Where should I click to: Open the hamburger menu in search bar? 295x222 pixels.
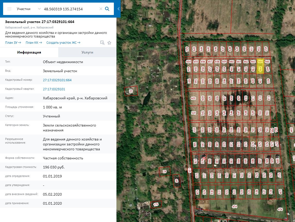point(9,9)
